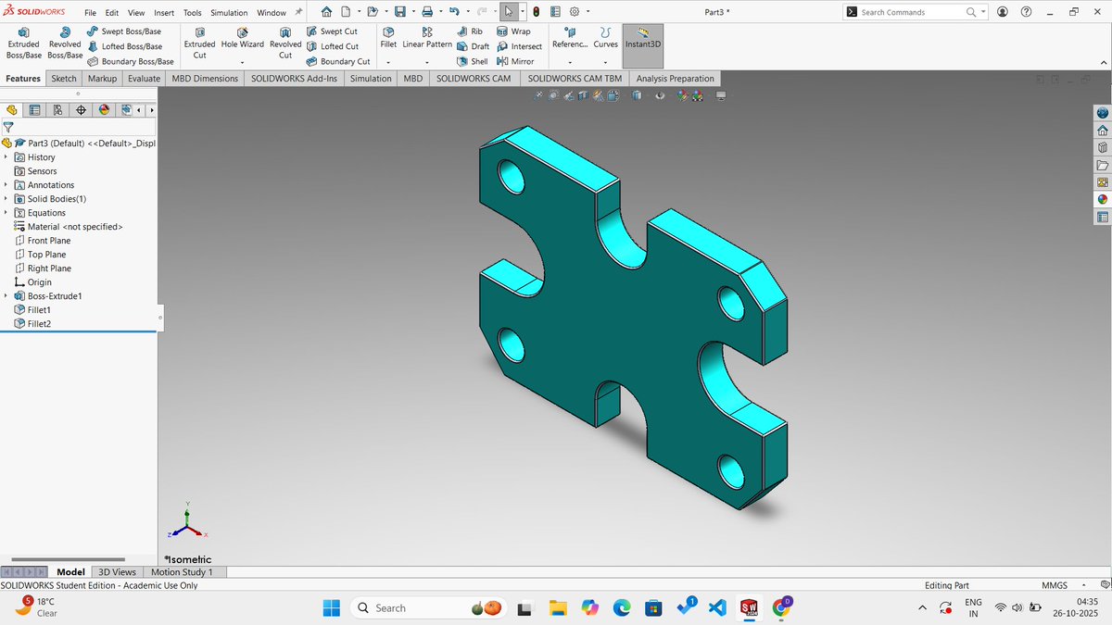
Task: Click the Print icon
Action: 427,12
